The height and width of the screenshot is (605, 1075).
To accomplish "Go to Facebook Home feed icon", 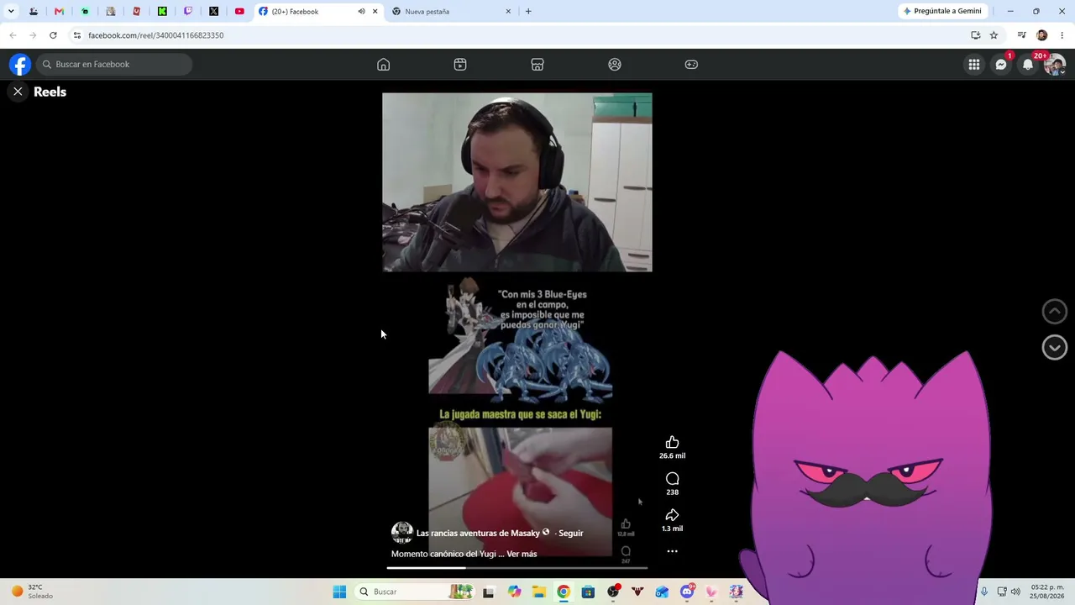I will pos(383,65).
